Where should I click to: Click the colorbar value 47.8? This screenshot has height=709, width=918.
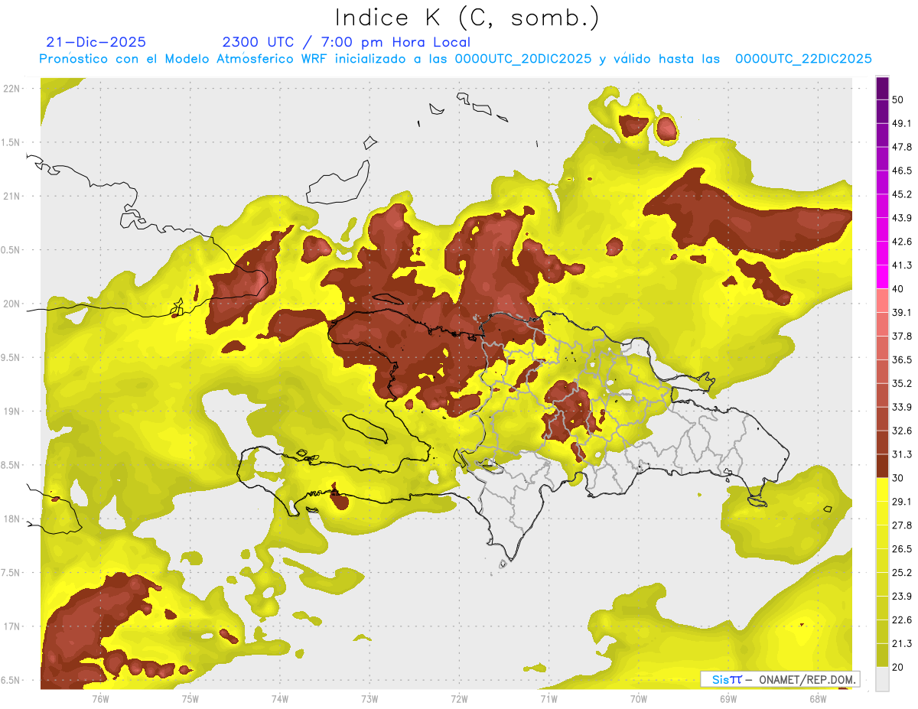[x=903, y=147]
